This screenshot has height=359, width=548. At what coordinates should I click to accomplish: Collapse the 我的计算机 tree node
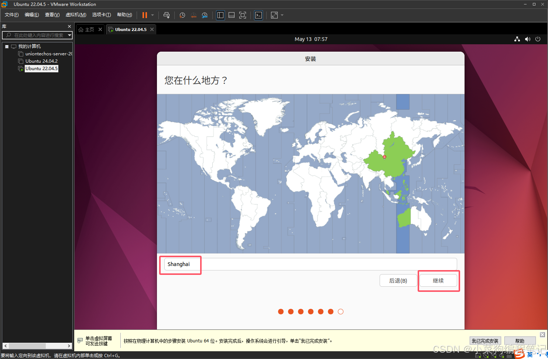tap(6, 46)
